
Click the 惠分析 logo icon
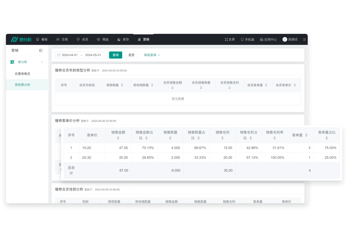point(15,39)
